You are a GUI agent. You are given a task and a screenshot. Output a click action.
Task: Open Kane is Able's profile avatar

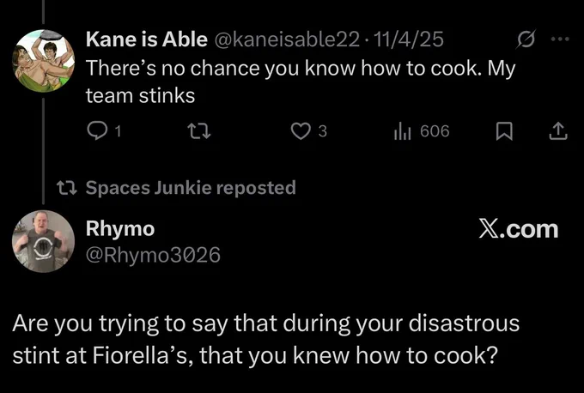[x=44, y=61]
